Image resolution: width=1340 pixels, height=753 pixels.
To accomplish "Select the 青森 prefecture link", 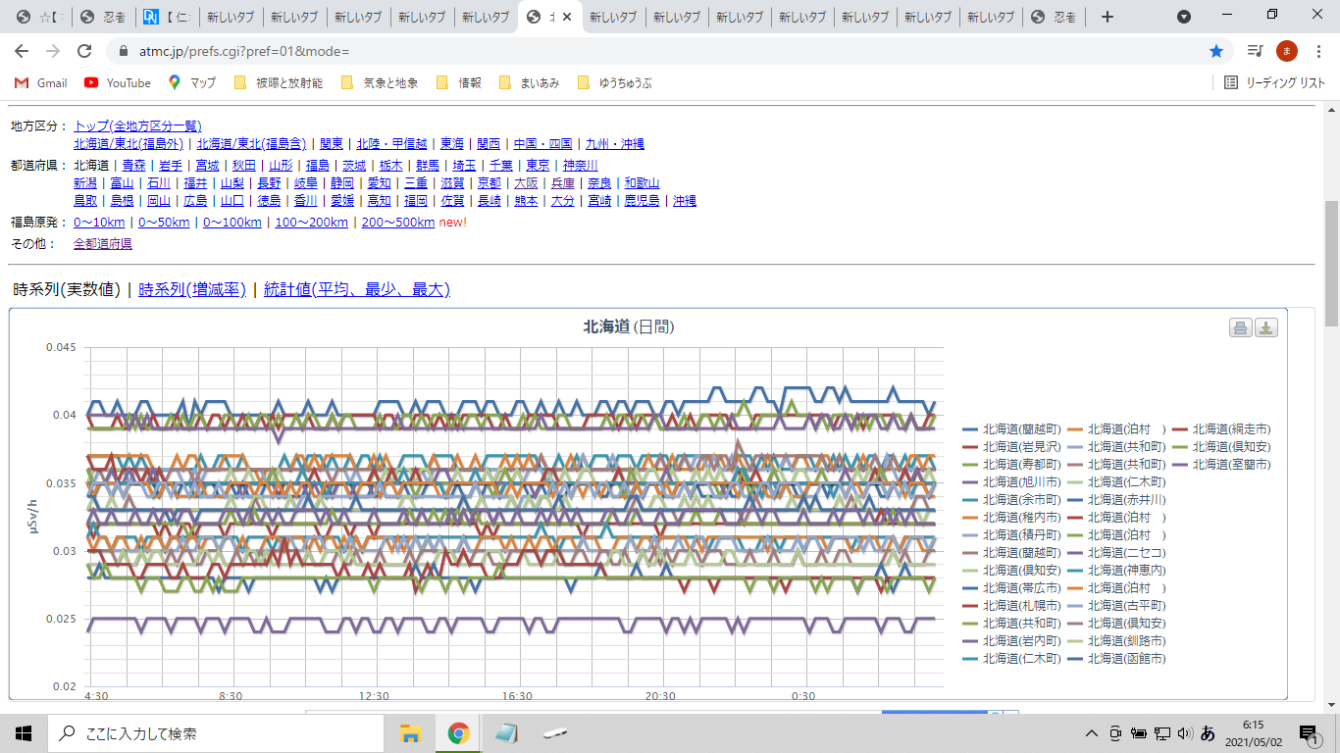I will coord(133,166).
